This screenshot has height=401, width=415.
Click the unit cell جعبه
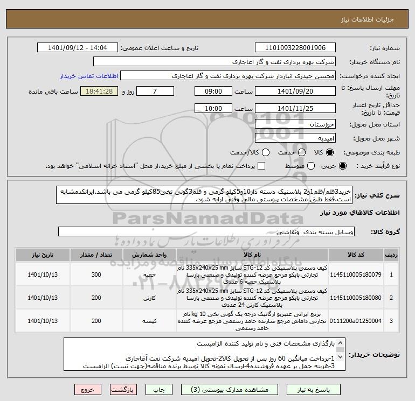(149, 275)
